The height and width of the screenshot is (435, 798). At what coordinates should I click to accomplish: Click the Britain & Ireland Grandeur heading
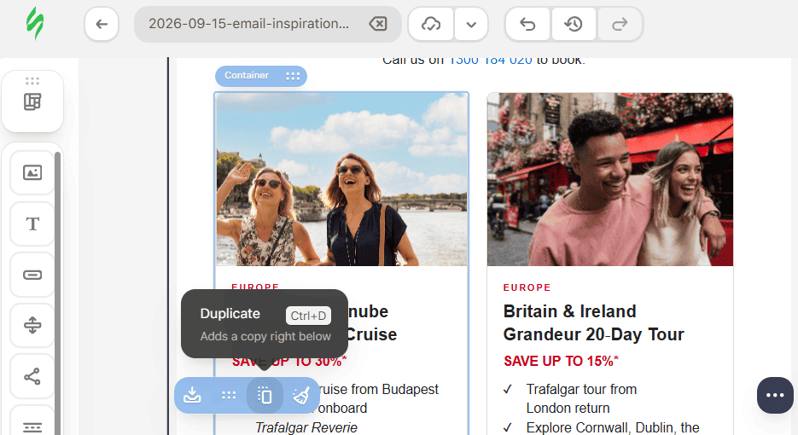(x=593, y=322)
